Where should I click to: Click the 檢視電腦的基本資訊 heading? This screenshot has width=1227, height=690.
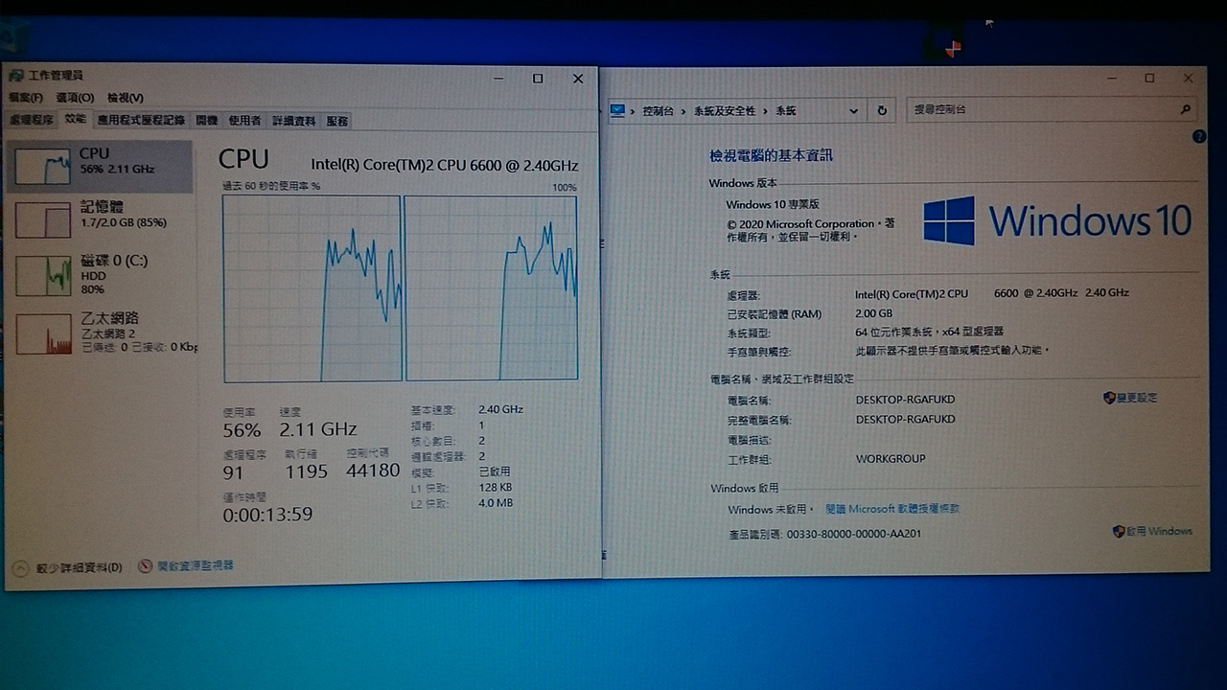(771, 155)
